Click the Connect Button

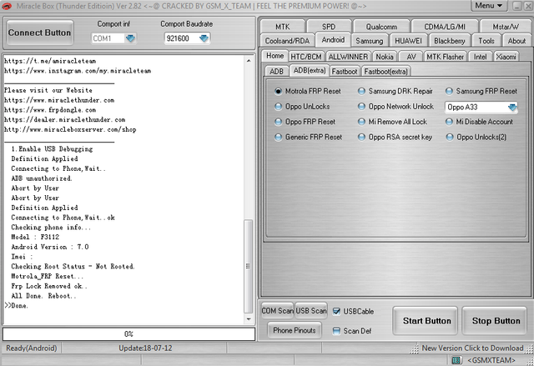(x=40, y=33)
